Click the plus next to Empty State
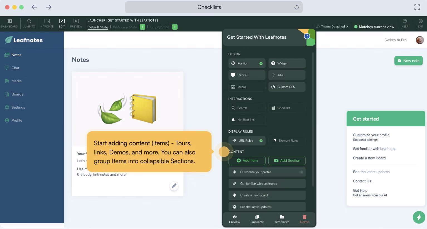 coord(175,27)
